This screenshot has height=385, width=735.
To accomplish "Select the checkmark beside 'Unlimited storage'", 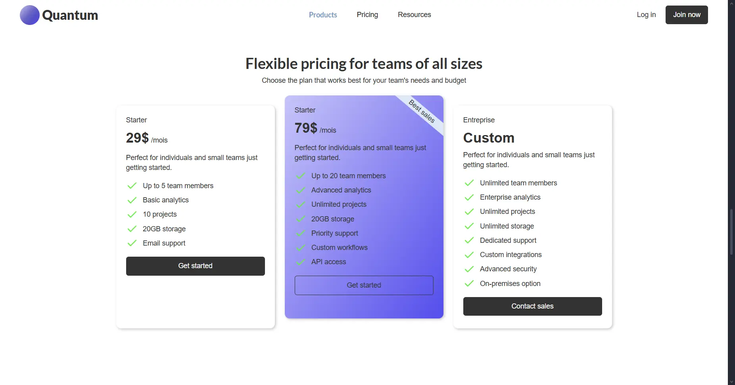I will pyautogui.click(x=469, y=226).
